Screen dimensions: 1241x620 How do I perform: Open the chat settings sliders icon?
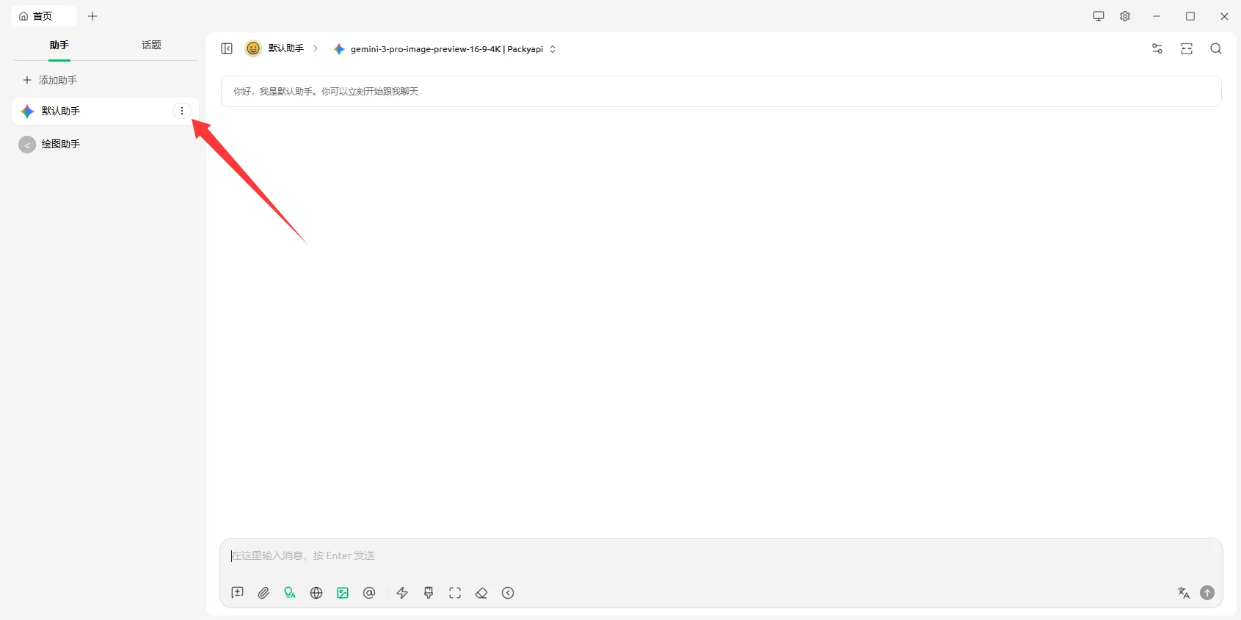pyautogui.click(x=1157, y=49)
